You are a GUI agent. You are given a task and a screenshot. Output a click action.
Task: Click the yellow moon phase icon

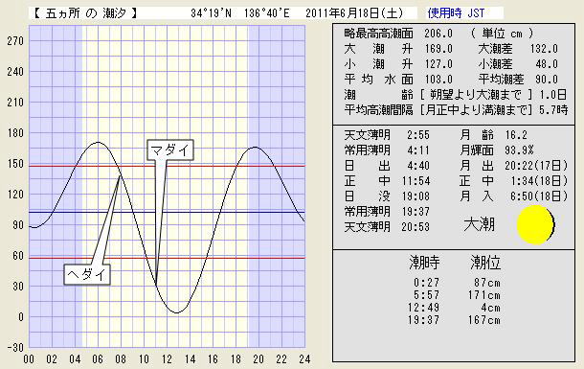pos(535,224)
